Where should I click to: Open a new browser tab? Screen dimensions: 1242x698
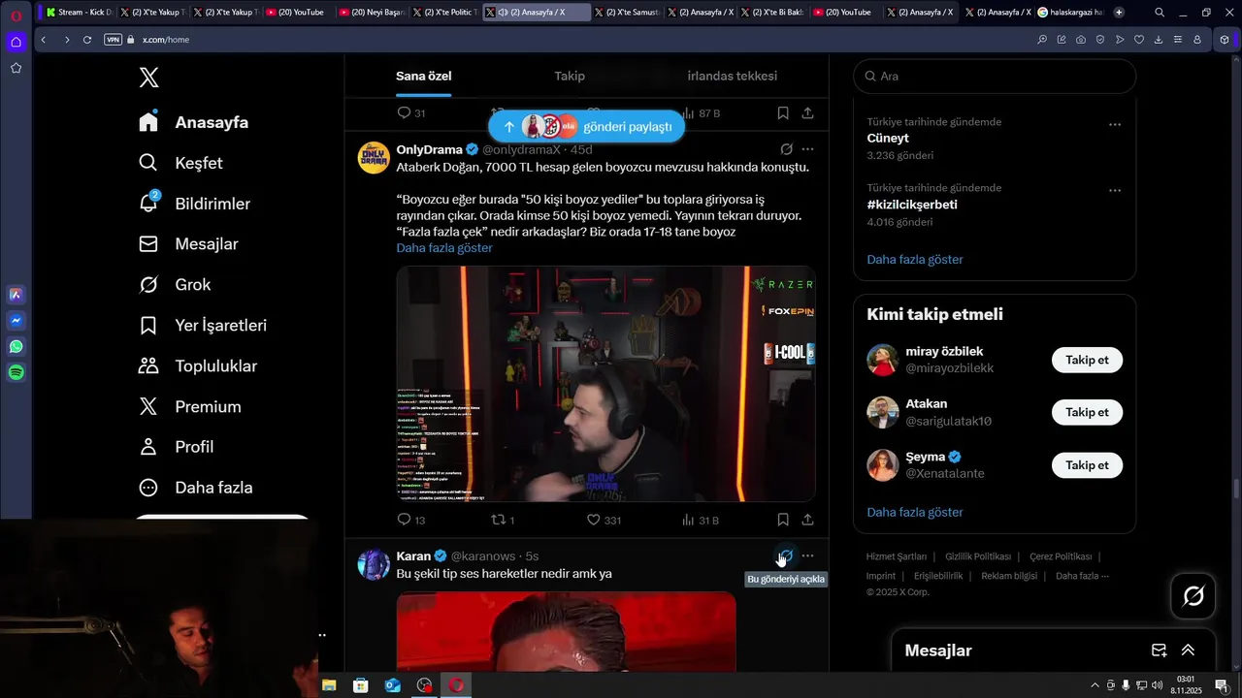coord(1119,13)
